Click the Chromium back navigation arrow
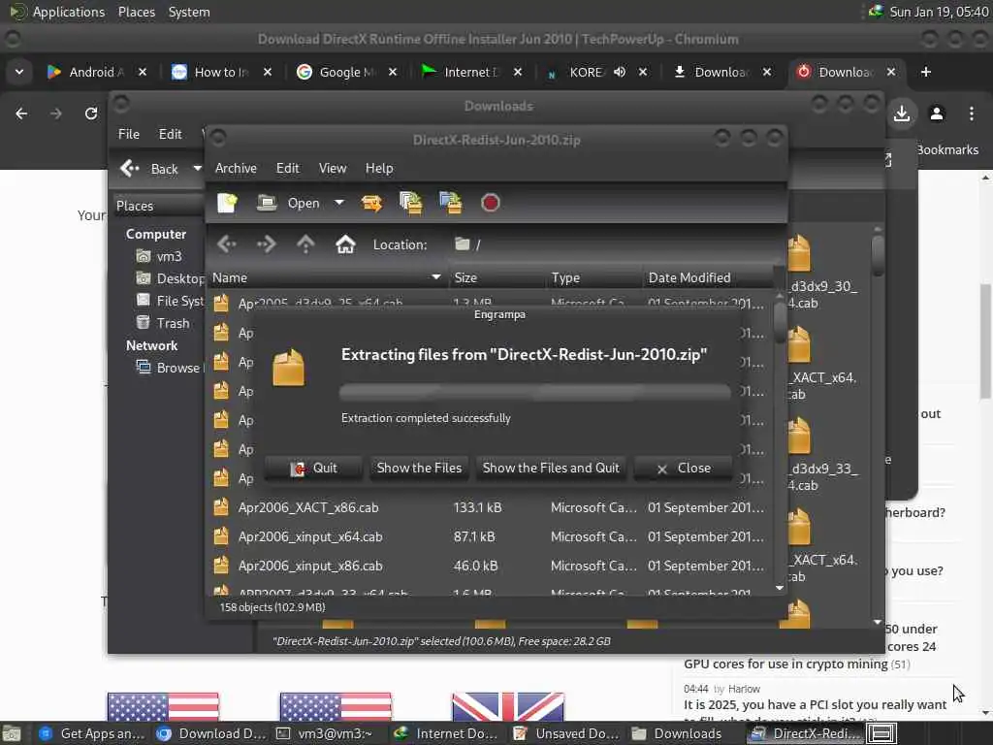The height and width of the screenshot is (745, 993). 21,113
